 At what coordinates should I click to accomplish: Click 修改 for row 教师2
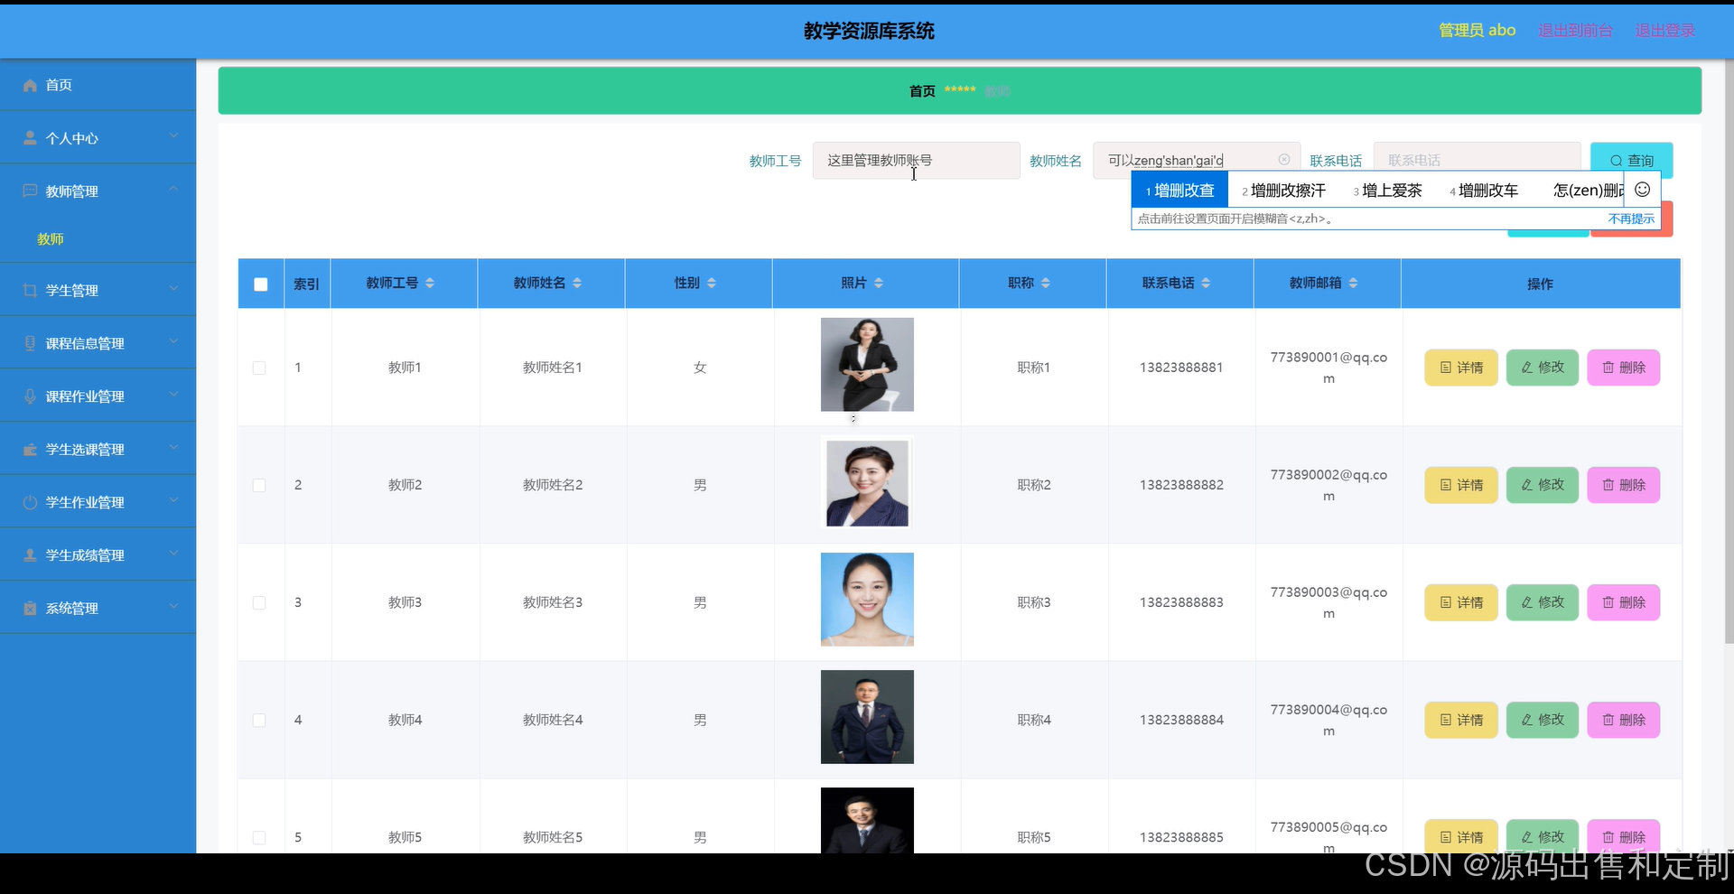[1542, 485]
